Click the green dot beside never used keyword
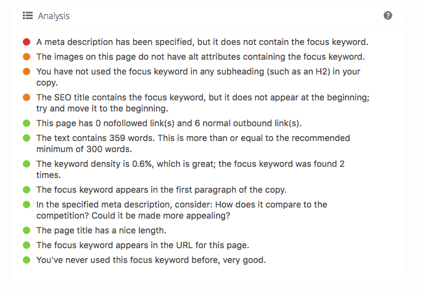The image size is (422, 295). click(x=27, y=260)
